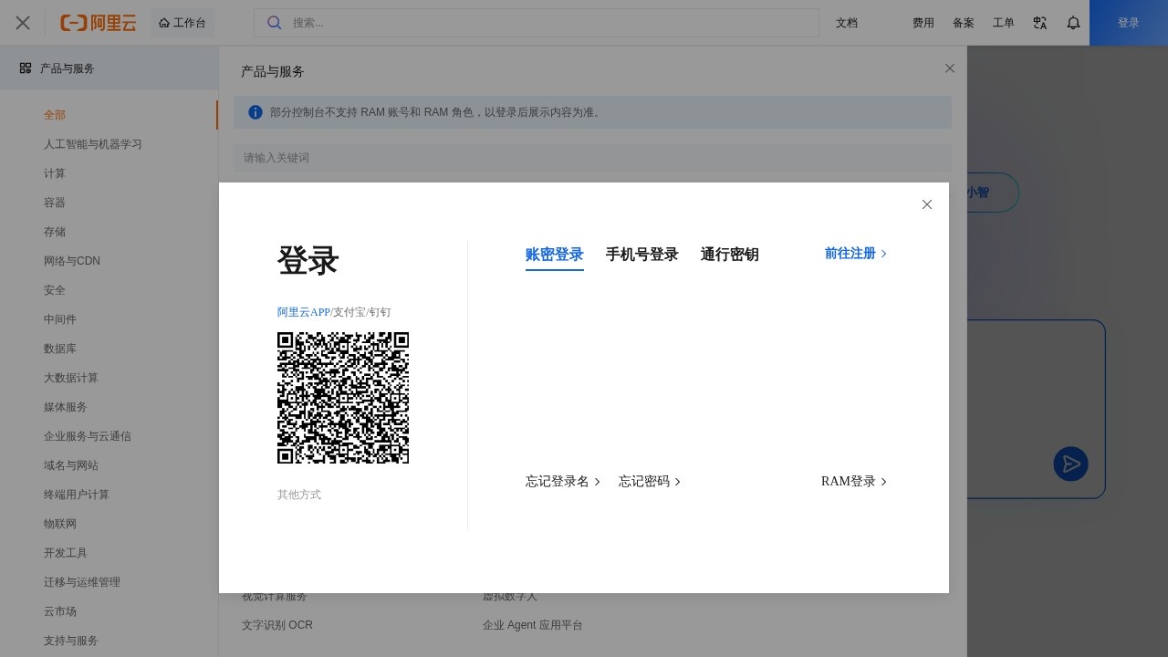Click RAM登录 link

pyautogui.click(x=854, y=482)
